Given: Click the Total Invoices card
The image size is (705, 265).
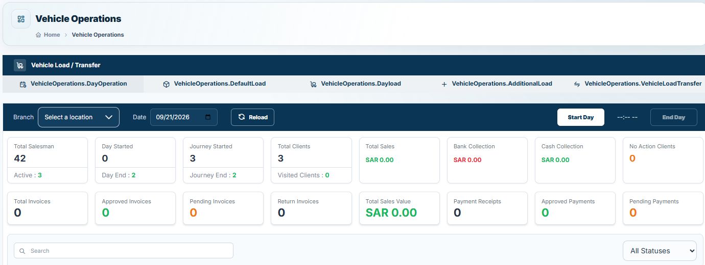Looking at the screenshot, I should tap(48, 208).
